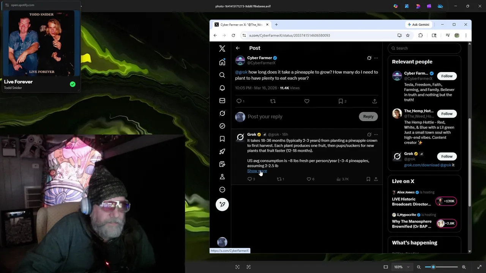
Task: Open Explore search icon in the X sidebar
Action: pos(222,75)
